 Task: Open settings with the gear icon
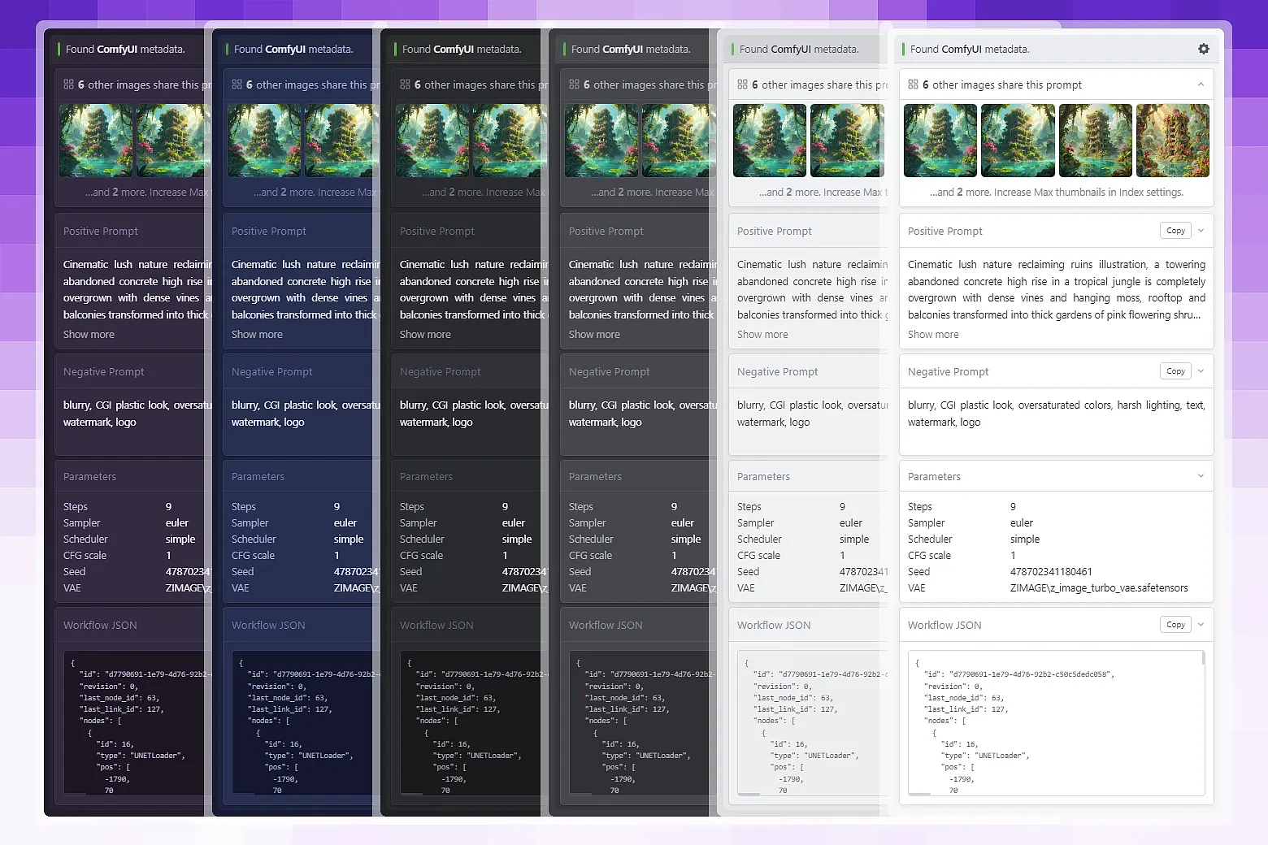click(1204, 49)
